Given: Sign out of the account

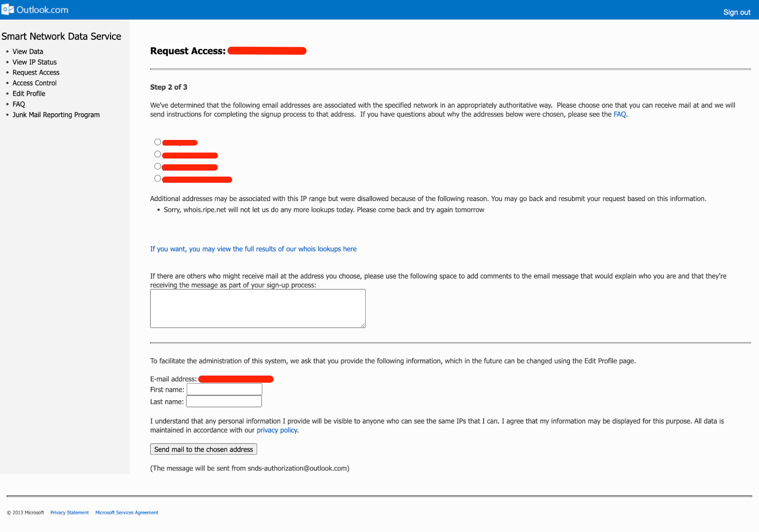Looking at the screenshot, I should 737,12.
